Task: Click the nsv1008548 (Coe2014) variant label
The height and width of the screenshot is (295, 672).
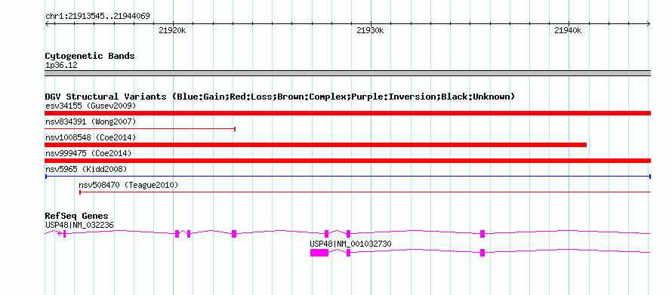Action: pos(91,137)
